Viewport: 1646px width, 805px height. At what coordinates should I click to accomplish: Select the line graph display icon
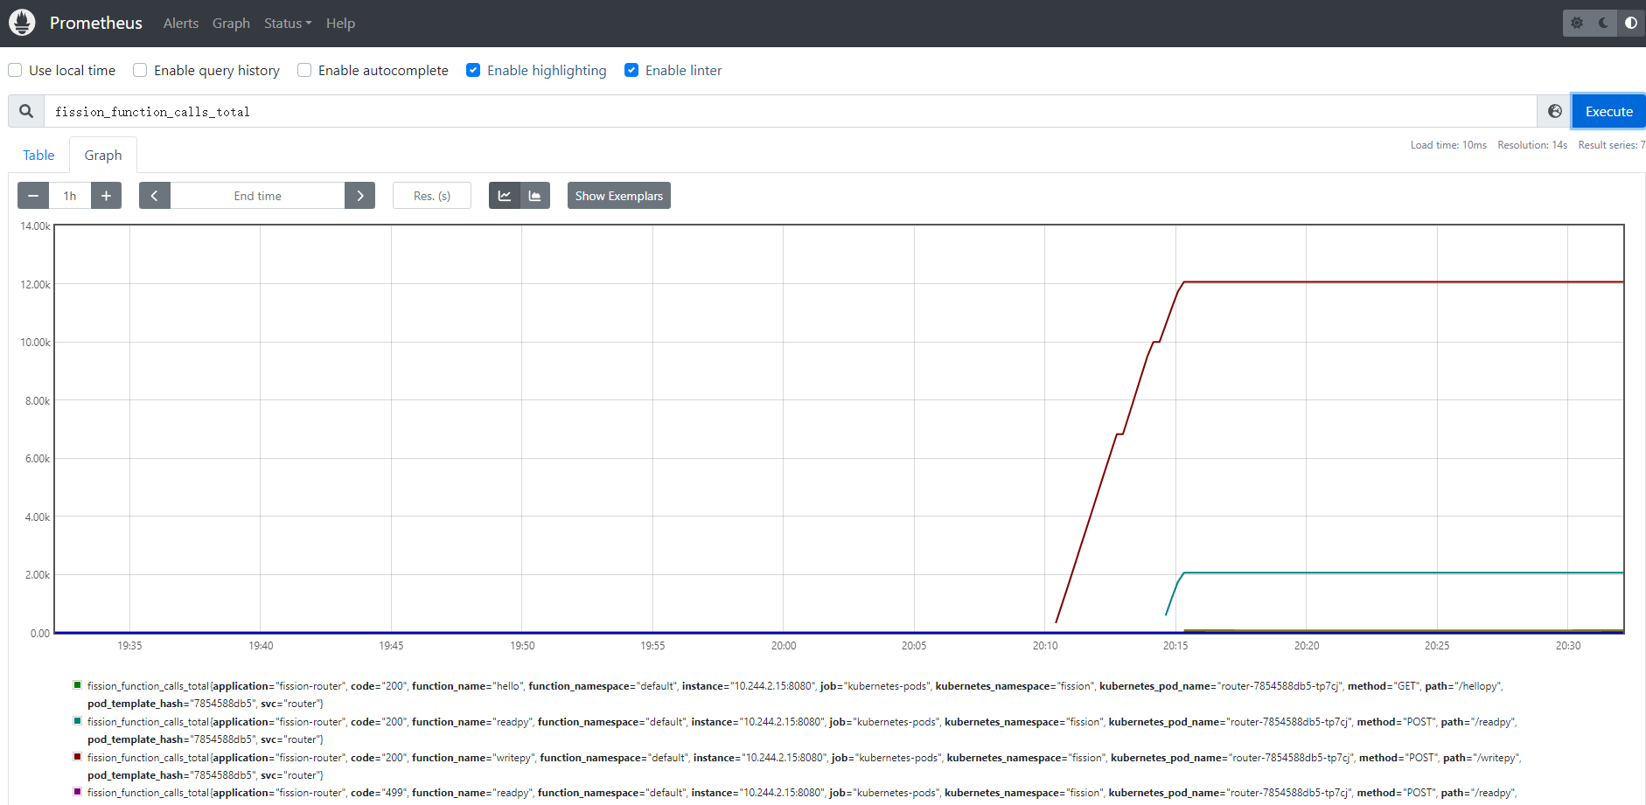(505, 195)
